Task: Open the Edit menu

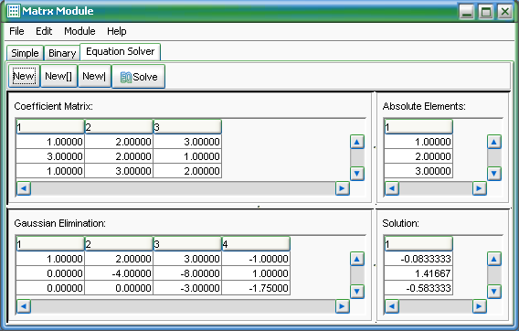Action: point(44,31)
